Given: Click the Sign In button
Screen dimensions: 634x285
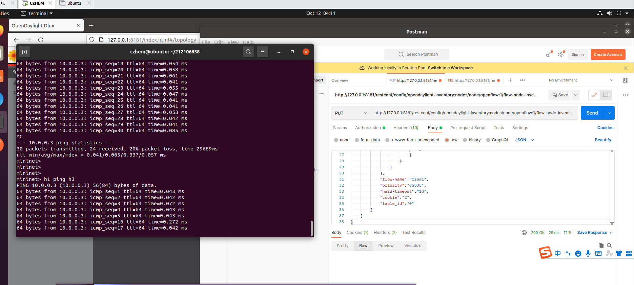Looking at the screenshot, I should (x=577, y=54).
